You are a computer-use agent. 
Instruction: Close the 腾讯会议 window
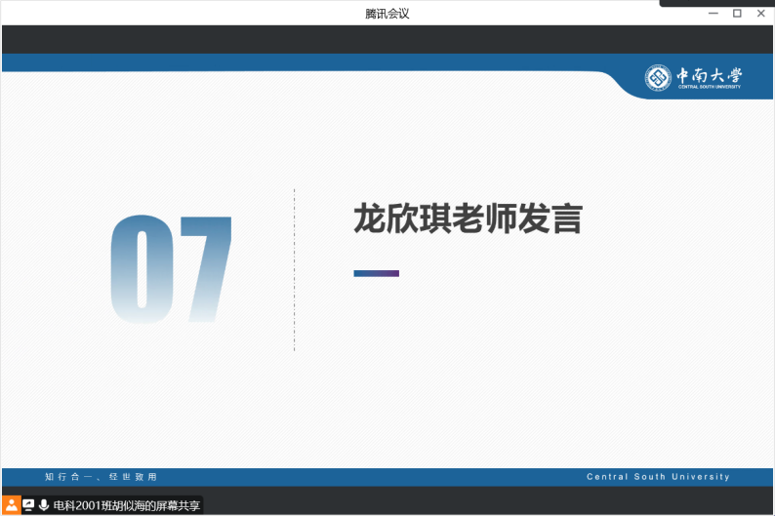click(759, 13)
